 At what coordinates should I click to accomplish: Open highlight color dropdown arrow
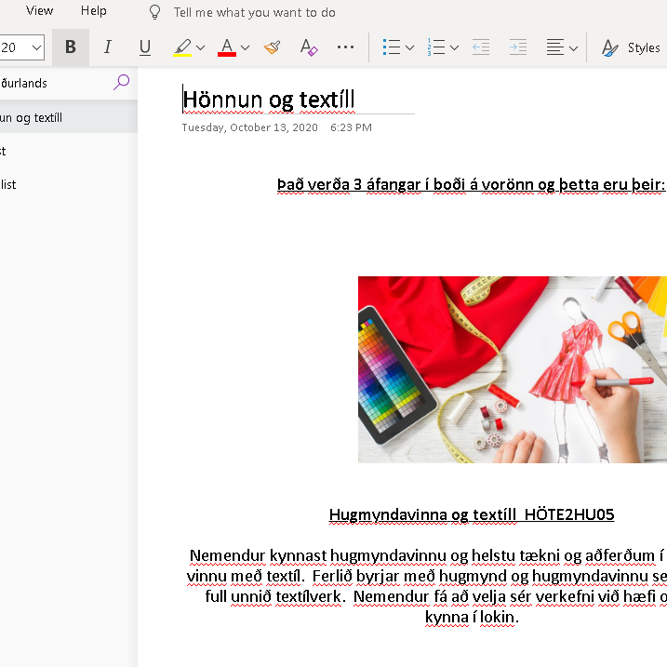(x=201, y=47)
